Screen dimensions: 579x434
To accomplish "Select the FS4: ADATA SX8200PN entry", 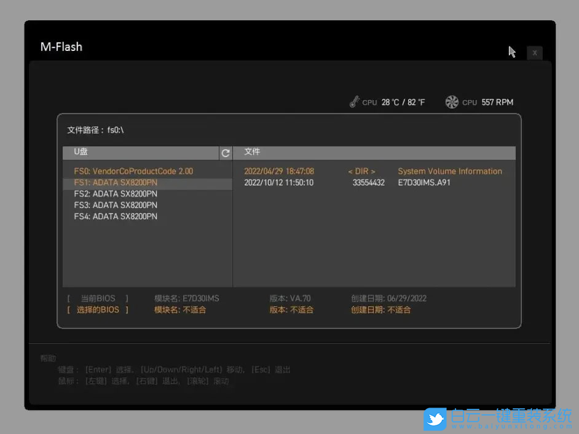I will click(116, 216).
